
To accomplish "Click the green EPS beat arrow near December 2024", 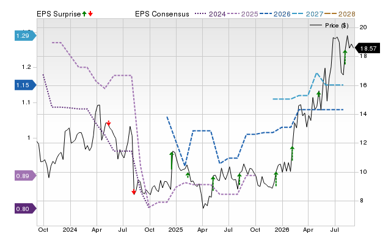I will pyautogui.click(x=172, y=160).
